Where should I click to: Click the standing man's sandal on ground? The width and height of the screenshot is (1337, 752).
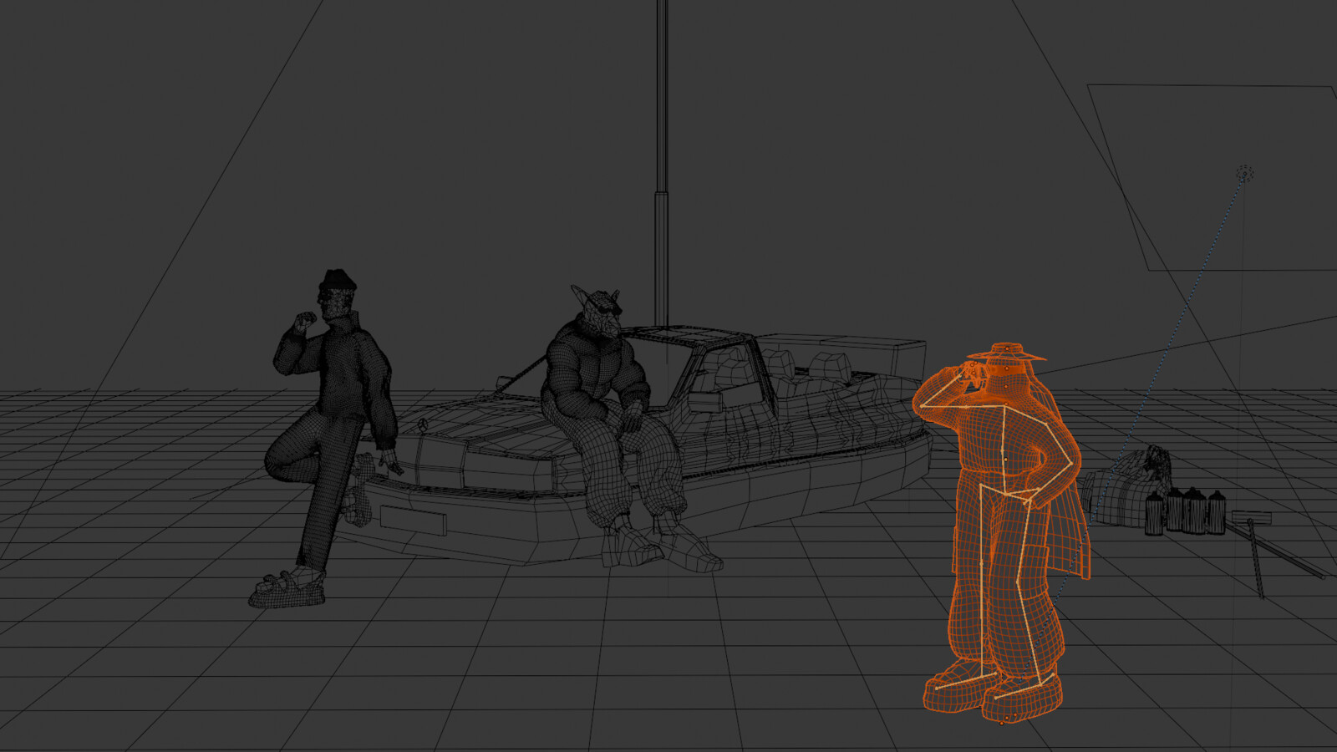(x=287, y=589)
